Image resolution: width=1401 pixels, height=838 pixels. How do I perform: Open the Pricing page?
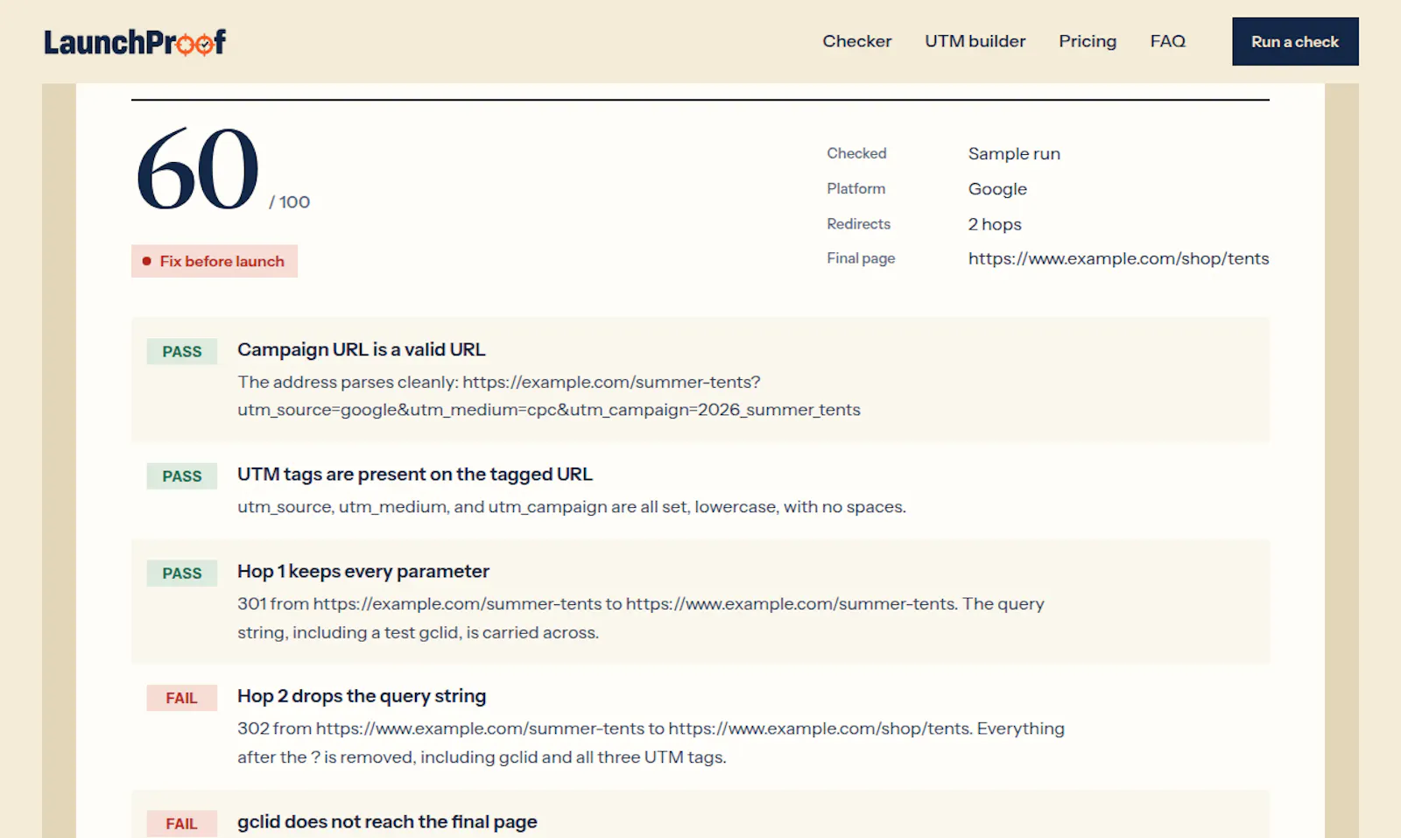[x=1088, y=41]
